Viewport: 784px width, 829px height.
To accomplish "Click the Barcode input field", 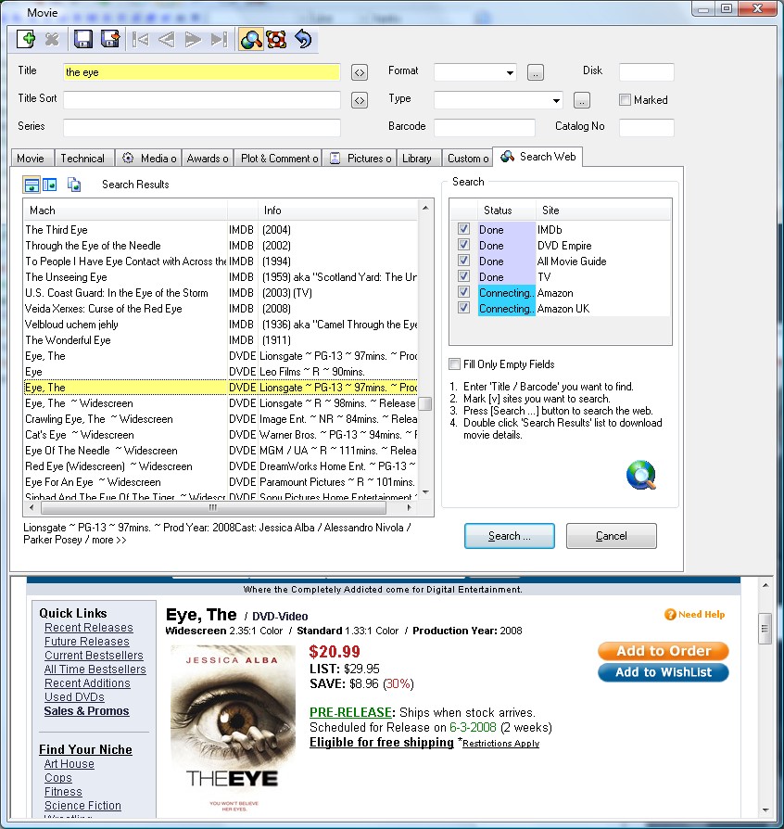I will pos(485,127).
